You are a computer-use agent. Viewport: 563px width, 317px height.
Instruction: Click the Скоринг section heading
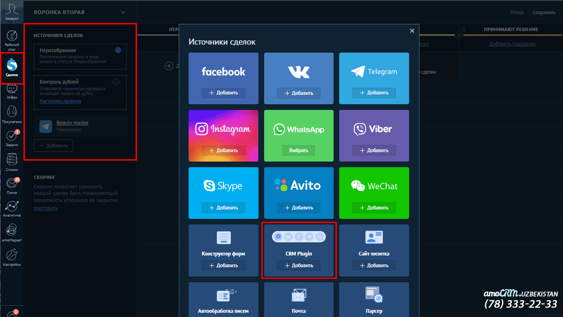(x=45, y=177)
